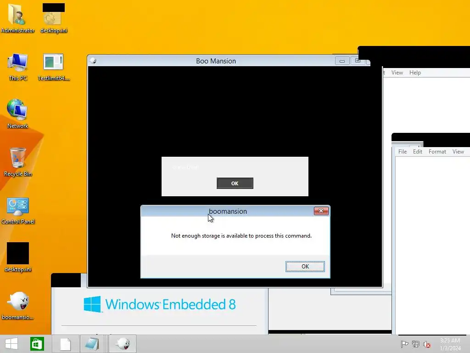Click the Start button on taskbar
This screenshot has height=353, width=470.
coord(11,344)
